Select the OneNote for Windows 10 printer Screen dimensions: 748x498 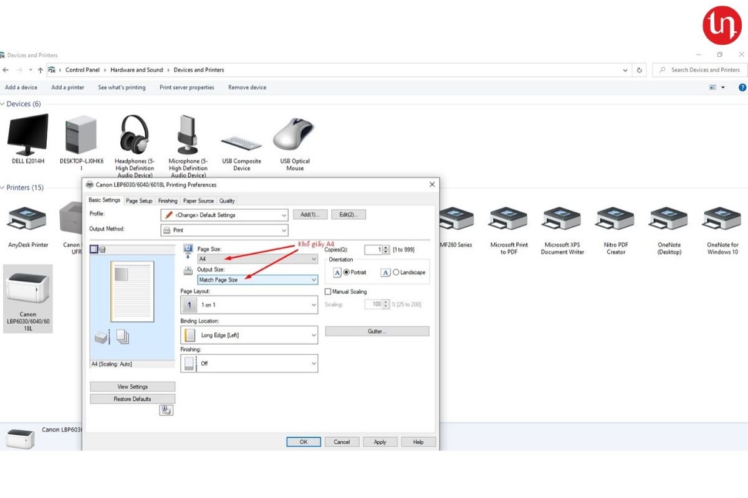click(x=722, y=230)
